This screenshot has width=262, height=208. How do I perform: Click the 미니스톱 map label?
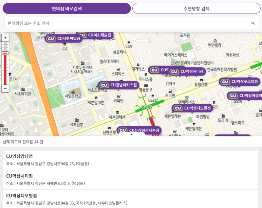pos(146,79)
